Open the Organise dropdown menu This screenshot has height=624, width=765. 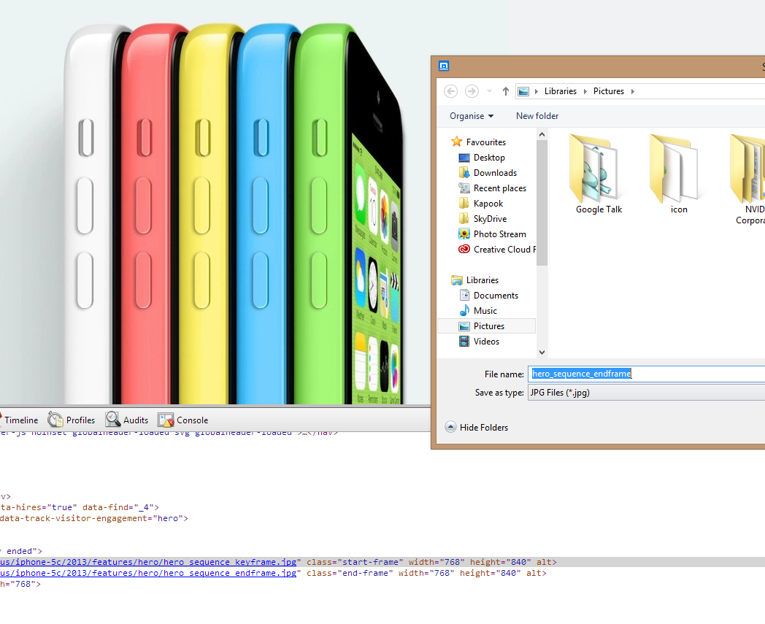[x=472, y=116]
